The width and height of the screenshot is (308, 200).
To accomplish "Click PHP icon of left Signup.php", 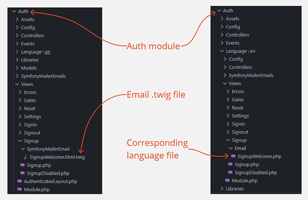I will coord(22,165).
